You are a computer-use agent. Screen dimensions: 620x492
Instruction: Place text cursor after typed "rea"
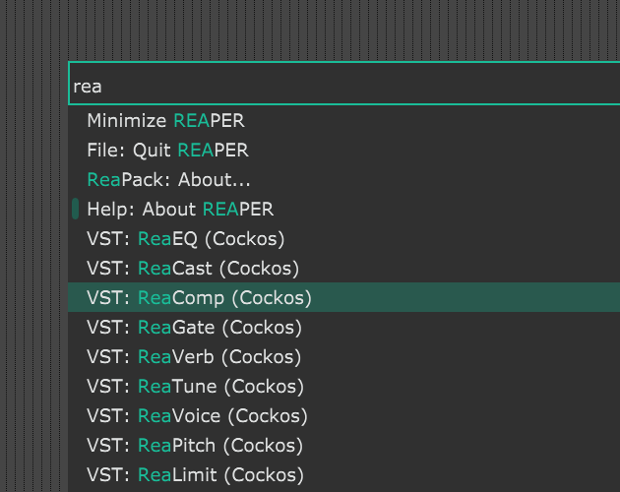[x=103, y=86]
